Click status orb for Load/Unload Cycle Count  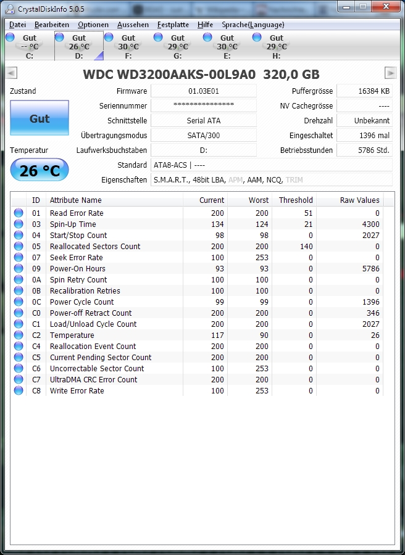19,324
